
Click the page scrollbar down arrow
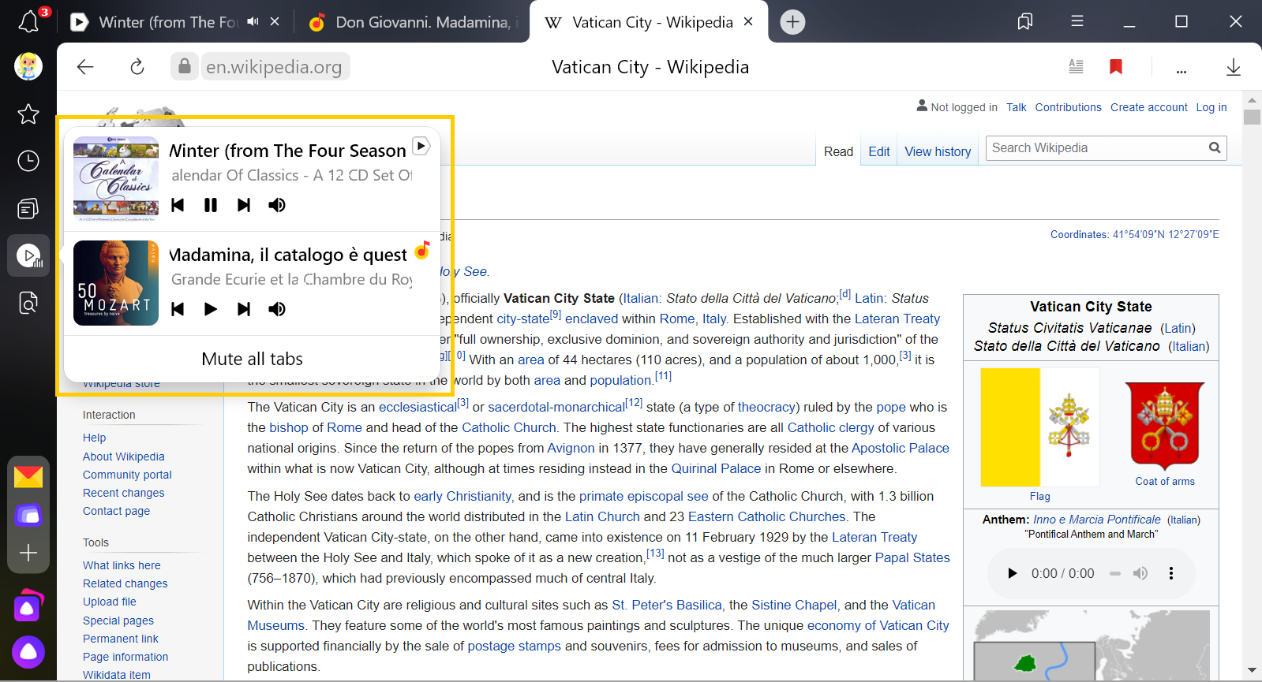1252,670
